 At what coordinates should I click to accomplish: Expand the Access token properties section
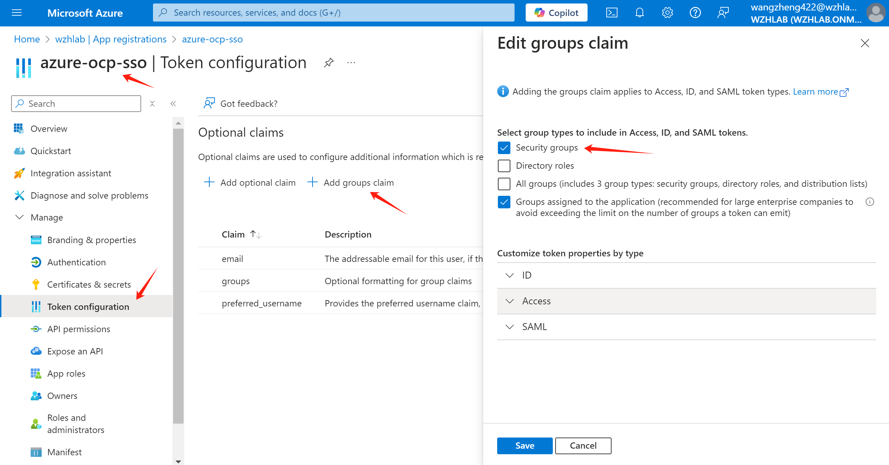point(510,301)
